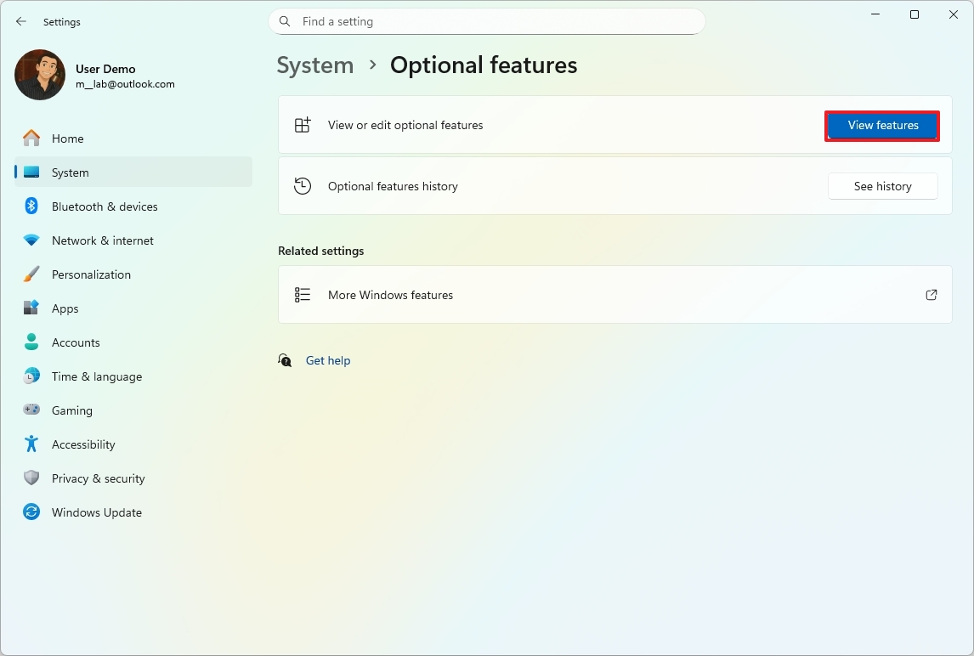Open the Apps section
Image resolution: width=974 pixels, height=656 pixels.
pos(65,308)
